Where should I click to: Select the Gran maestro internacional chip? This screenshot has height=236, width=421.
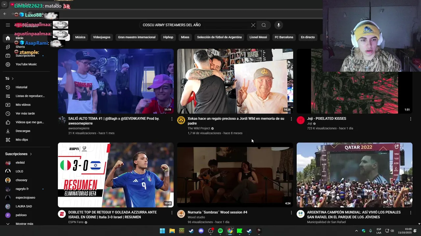[x=137, y=37]
